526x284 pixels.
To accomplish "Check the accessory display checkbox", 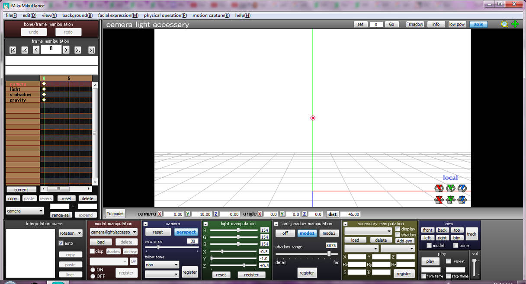I will tap(398, 229).
